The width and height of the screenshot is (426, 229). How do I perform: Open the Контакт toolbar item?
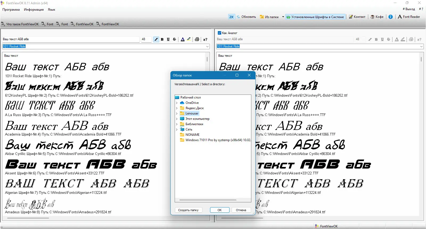point(357,17)
